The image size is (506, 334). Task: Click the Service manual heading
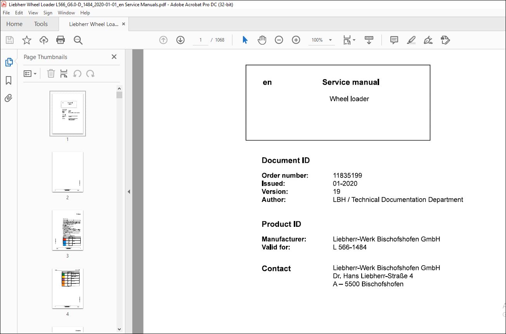point(351,82)
